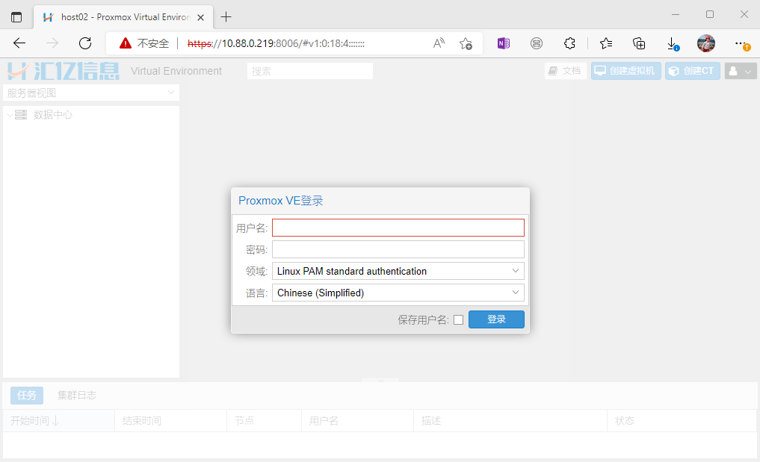Click the browser back arrow
Viewport: 760px width, 462px height.
coord(19,43)
